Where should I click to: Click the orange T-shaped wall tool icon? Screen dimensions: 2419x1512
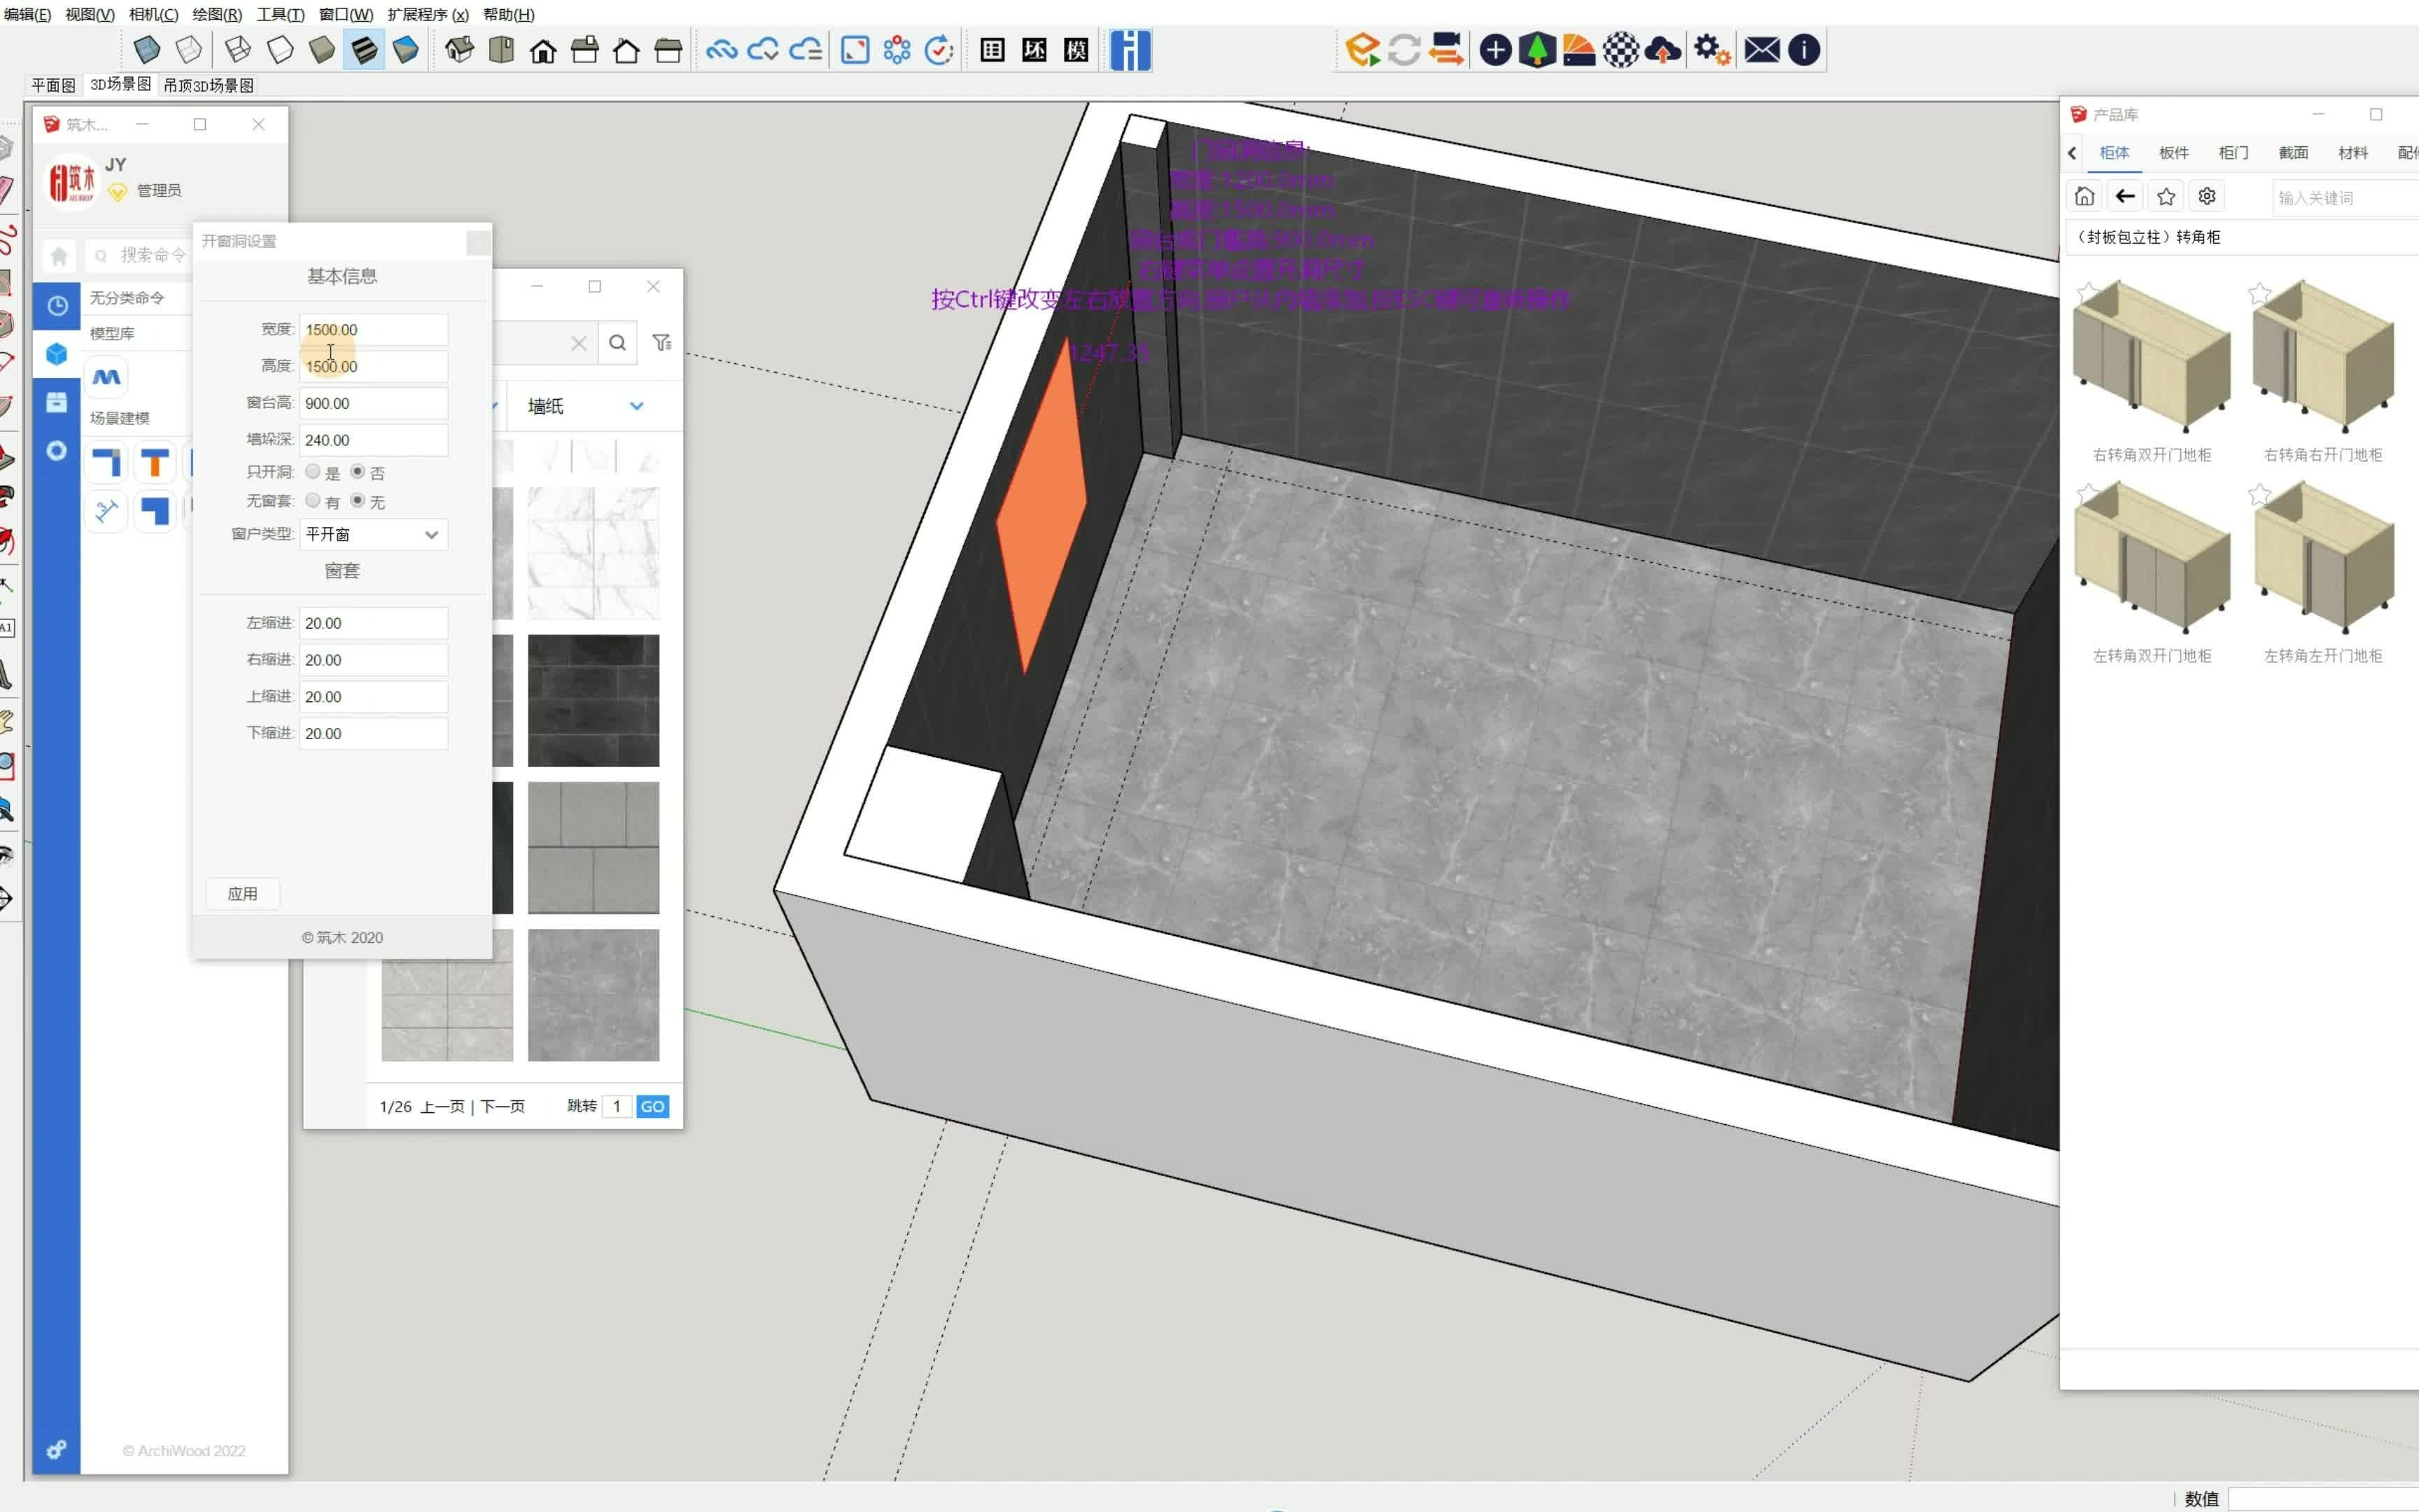coord(155,462)
